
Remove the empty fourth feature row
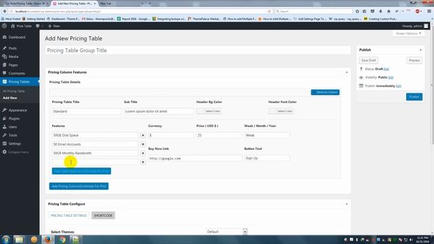click(143, 162)
